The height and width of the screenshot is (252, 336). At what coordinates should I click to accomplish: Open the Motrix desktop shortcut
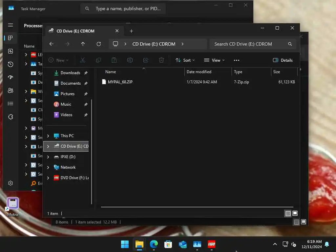(13, 207)
